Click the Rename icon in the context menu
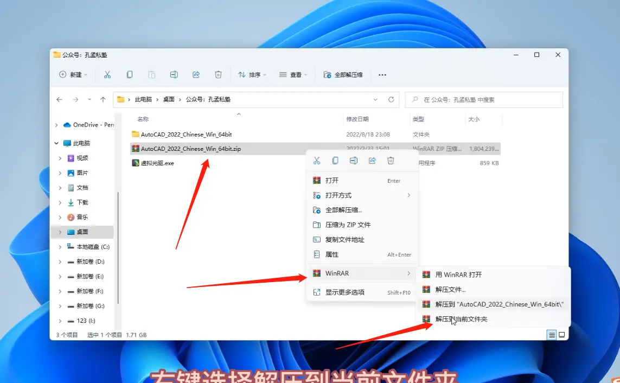The width and height of the screenshot is (620, 383). click(x=354, y=161)
